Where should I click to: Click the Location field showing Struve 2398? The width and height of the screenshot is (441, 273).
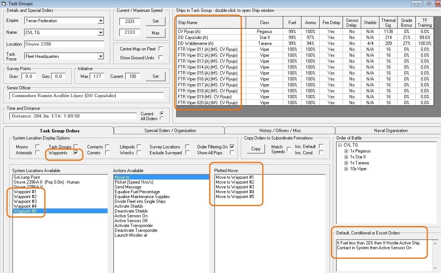point(64,44)
